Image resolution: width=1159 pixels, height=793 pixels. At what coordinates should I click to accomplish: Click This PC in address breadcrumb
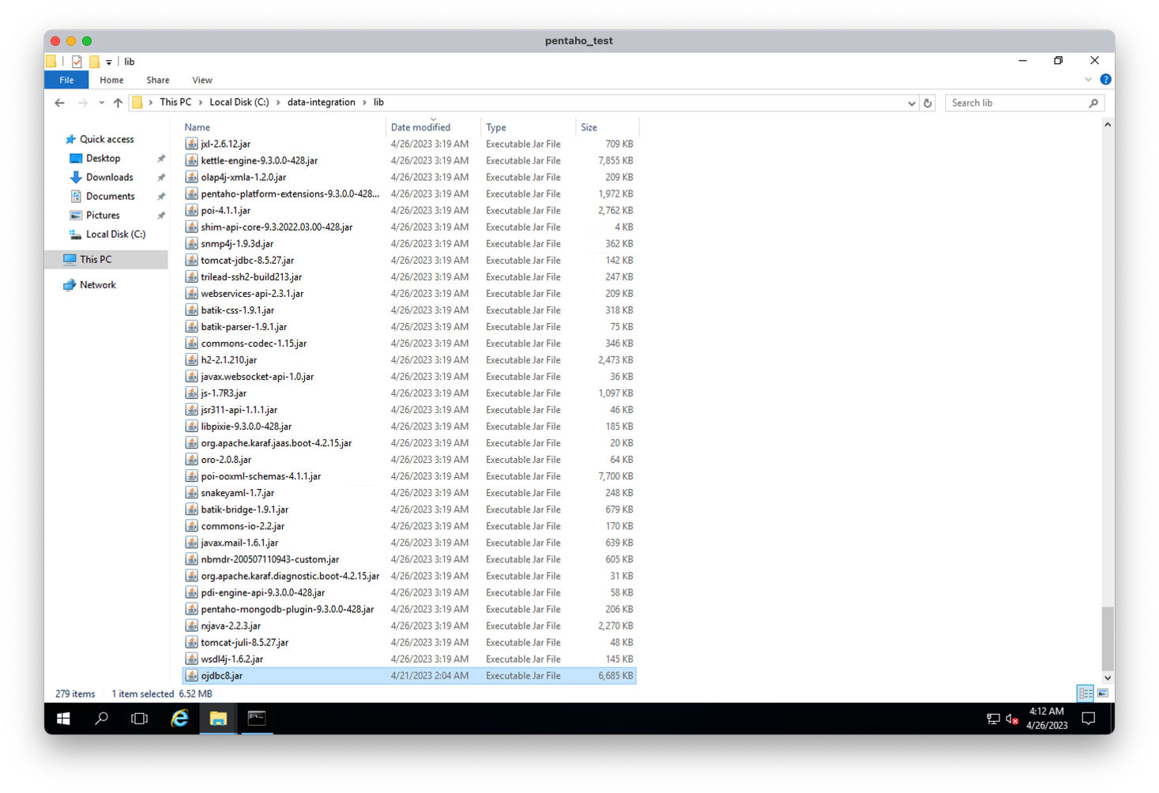pyautogui.click(x=175, y=102)
